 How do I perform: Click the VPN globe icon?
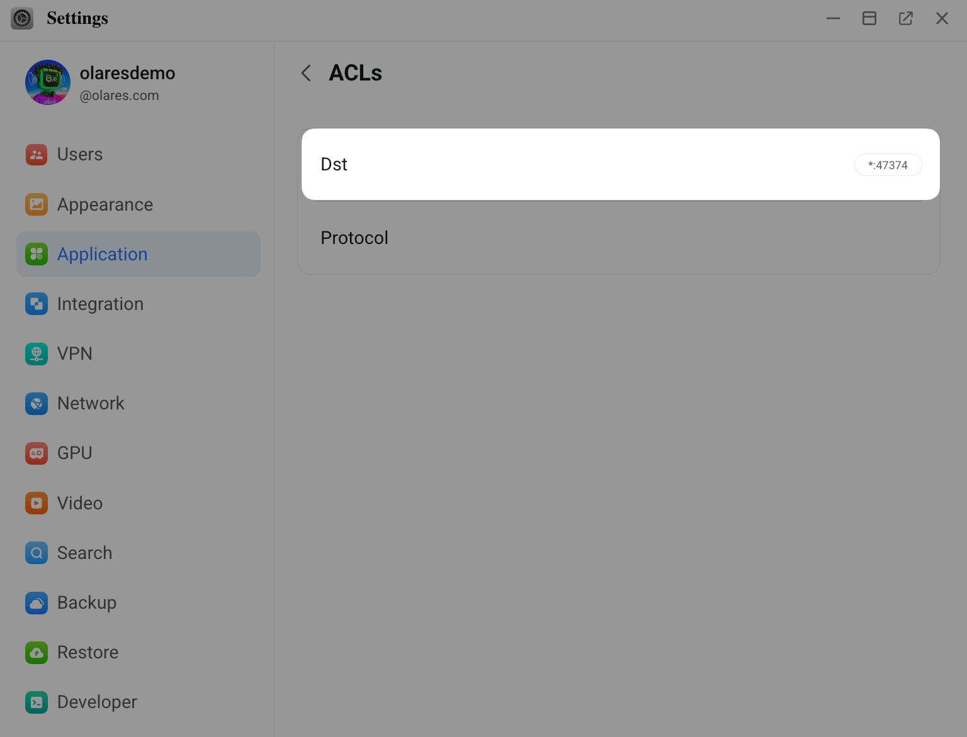(37, 353)
